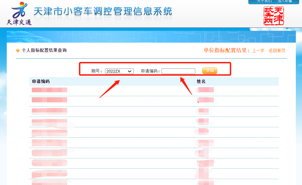The image size is (302, 185).
Task: Click the 天津市小客车调控管理信息系统 title banner
Action: coord(103,12)
